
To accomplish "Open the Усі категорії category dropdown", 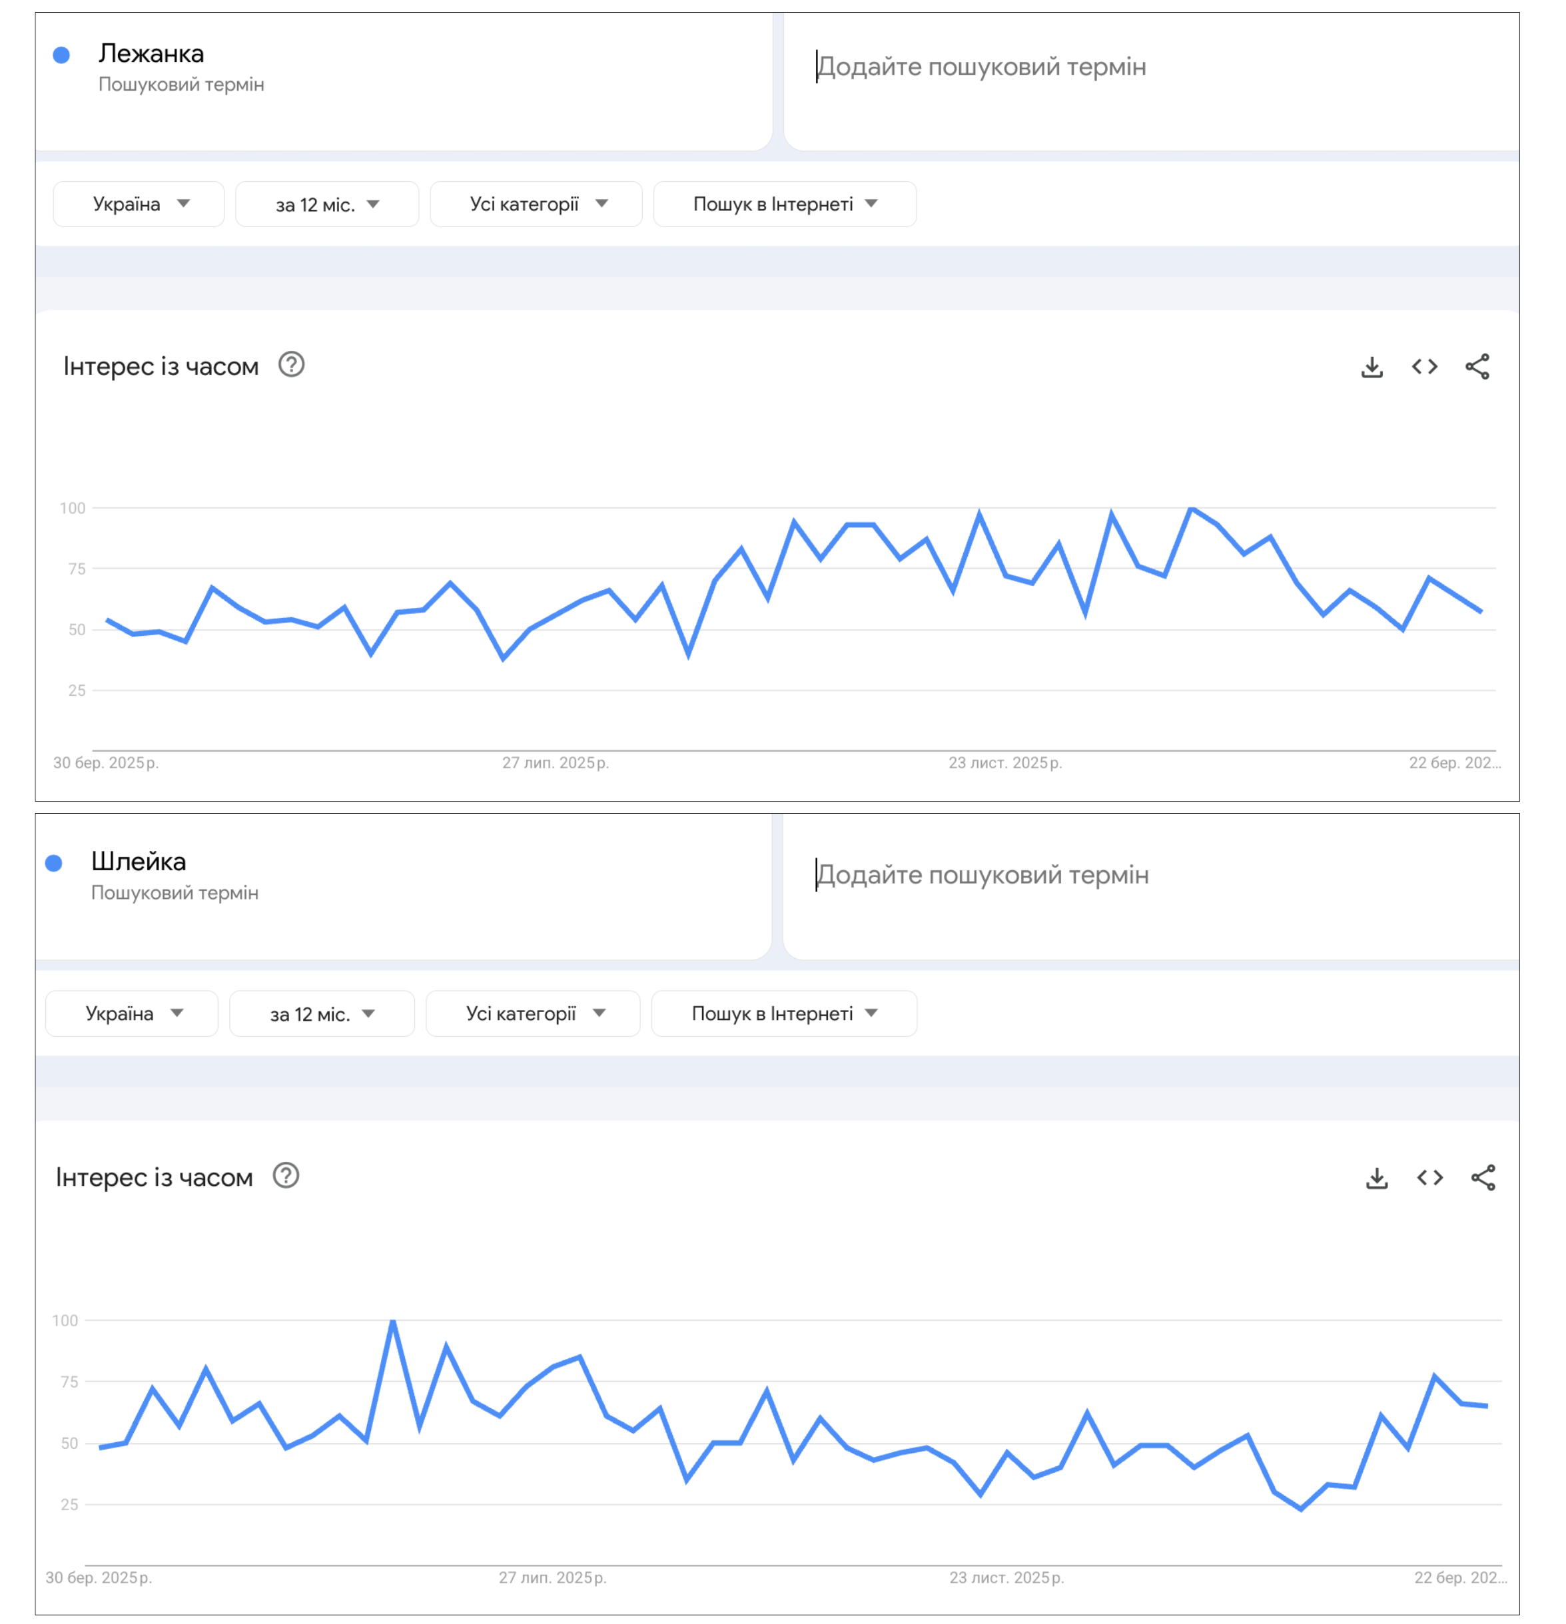I will click(536, 204).
